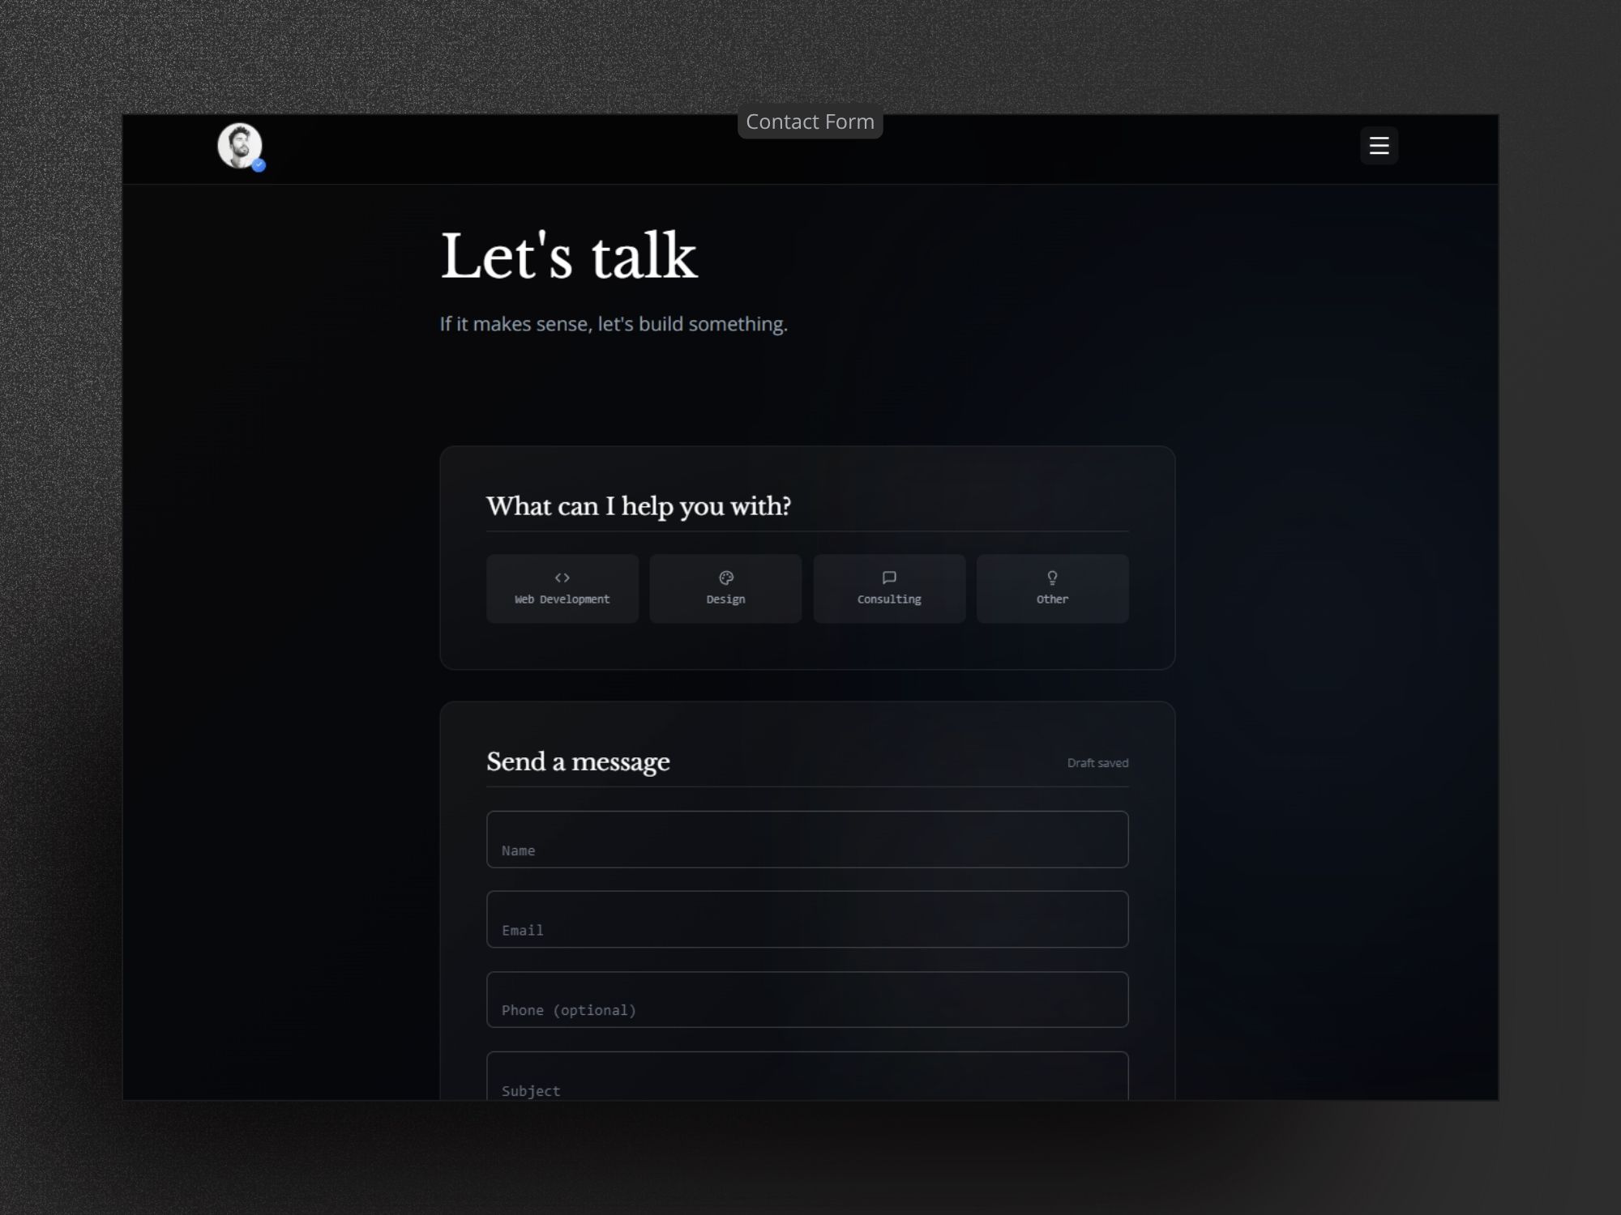Screen dimensions: 1621x1215
Task: Click the palette icon for Design
Action: (x=725, y=578)
